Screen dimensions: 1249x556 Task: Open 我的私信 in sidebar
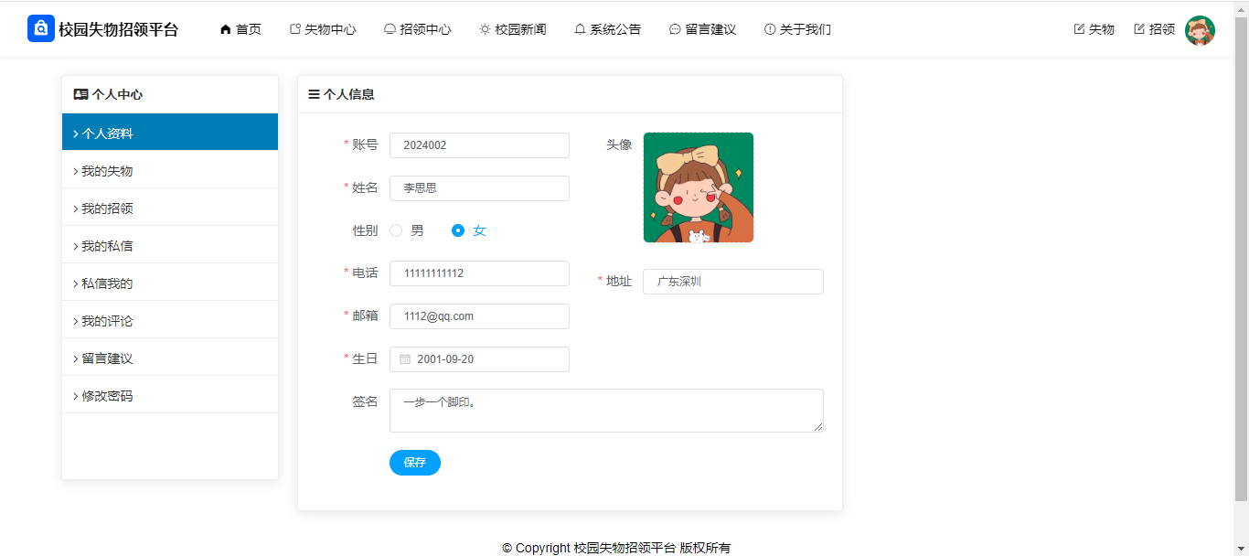tap(170, 246)
